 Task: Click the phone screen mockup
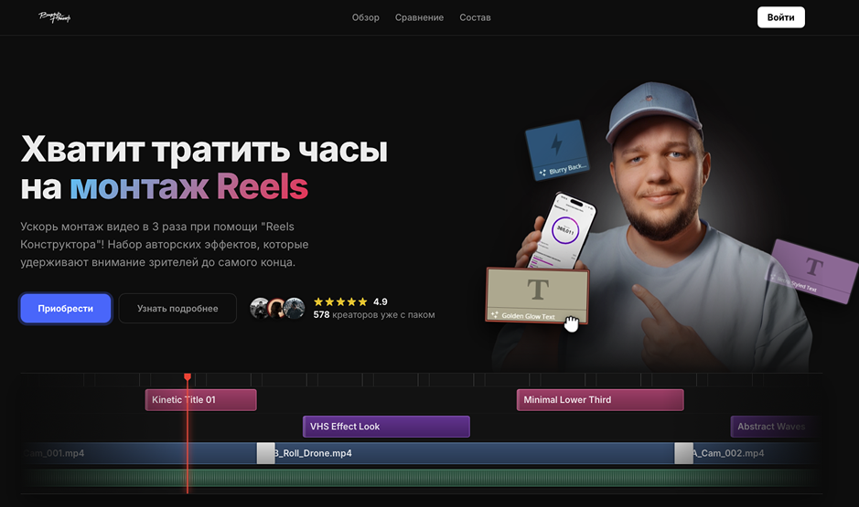pos(564,229)
